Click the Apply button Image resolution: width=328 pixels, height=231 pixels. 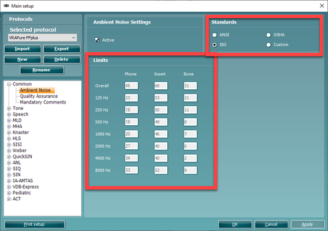pos(307,225)
